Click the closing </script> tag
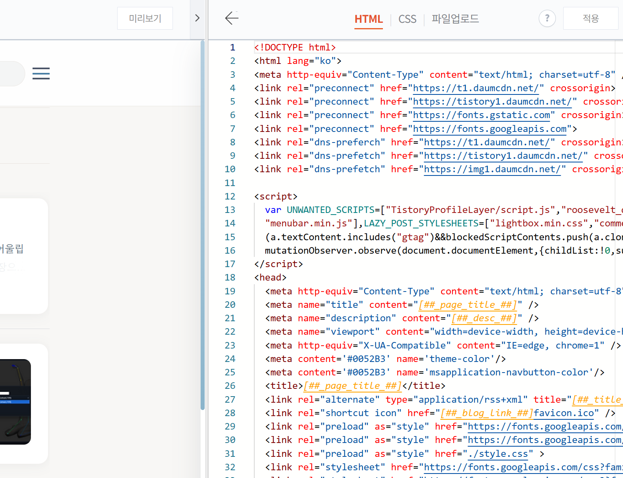Screen dimensions: 623x478 pyautogui.click(x=279, y=264)
